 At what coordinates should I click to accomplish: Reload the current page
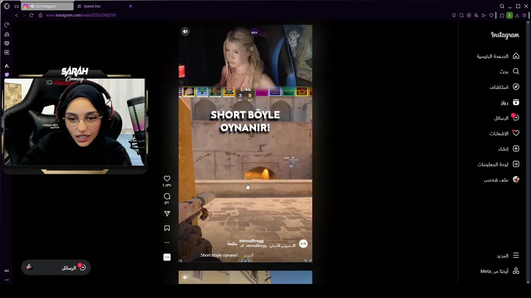click(31, 15)
